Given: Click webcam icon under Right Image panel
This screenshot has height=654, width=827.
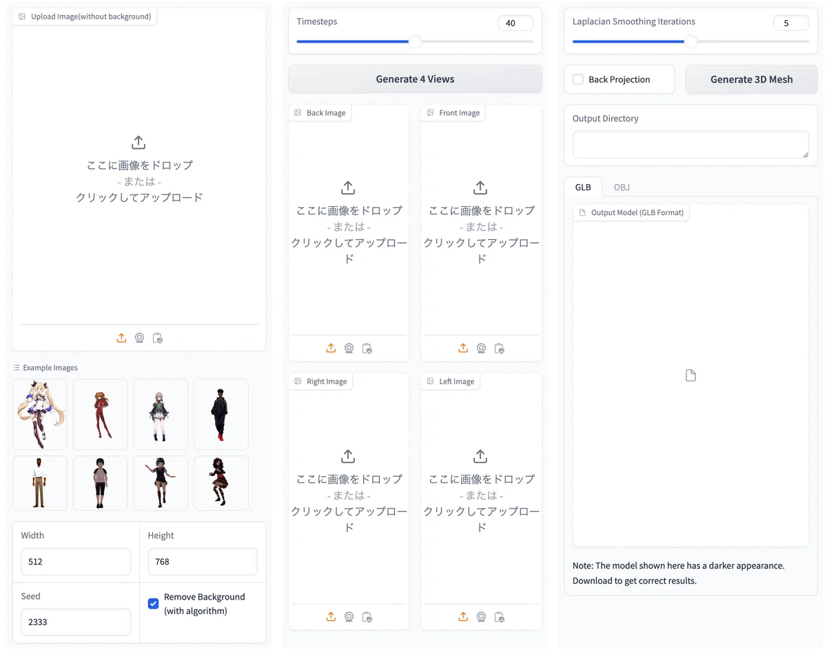Looking at the screenshot, I should click(349, 616).
